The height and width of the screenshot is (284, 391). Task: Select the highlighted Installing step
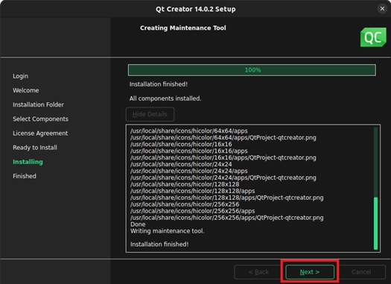tap(28, 162)
